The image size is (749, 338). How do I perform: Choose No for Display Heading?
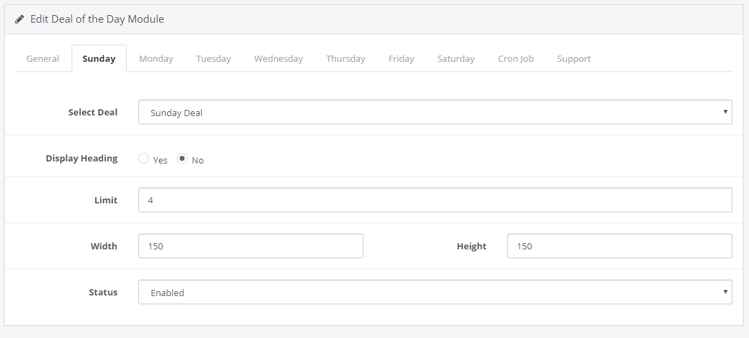coord(182,159)
